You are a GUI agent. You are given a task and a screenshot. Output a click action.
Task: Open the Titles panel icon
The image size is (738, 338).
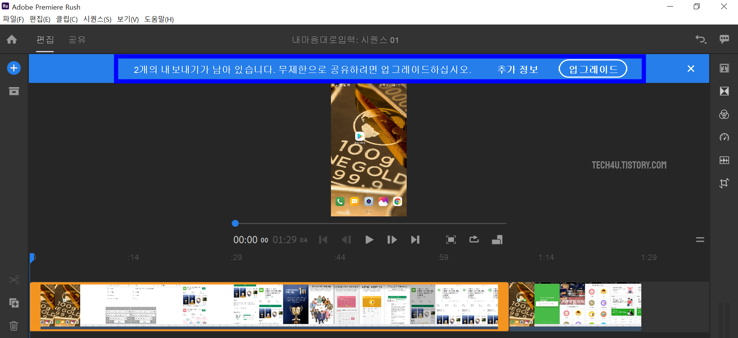coord(724,68)
